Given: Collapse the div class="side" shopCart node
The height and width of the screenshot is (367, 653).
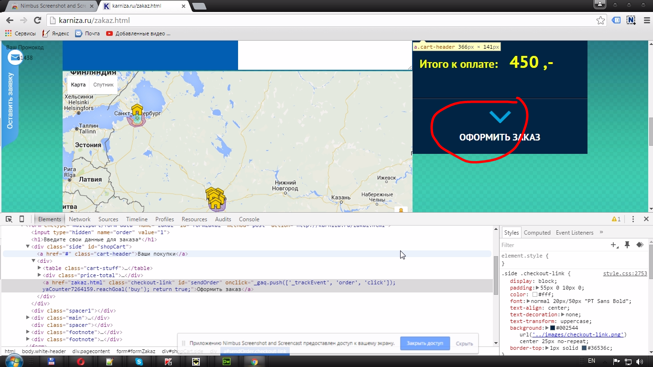Looking at the screenshot, I should pos(28,247).
